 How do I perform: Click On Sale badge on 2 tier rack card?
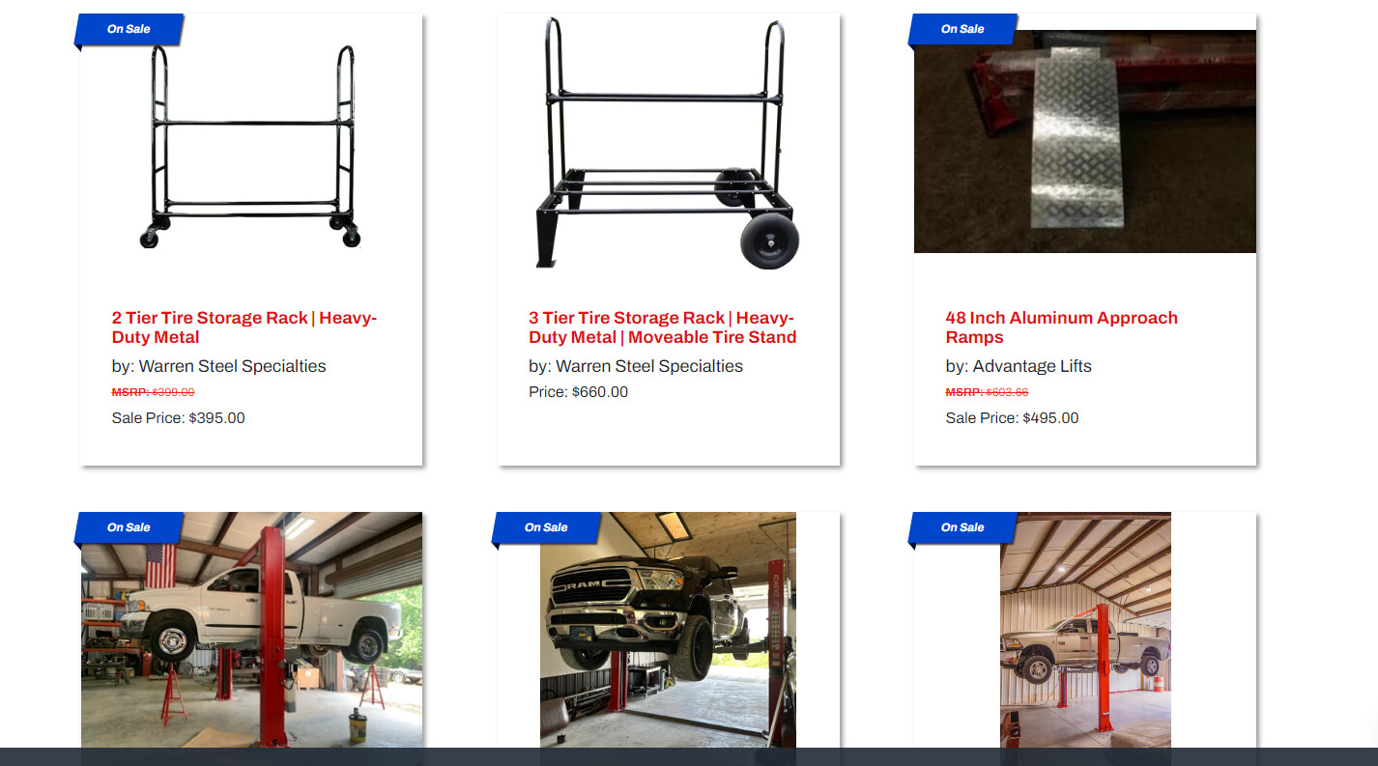click(x=129, y=29)
